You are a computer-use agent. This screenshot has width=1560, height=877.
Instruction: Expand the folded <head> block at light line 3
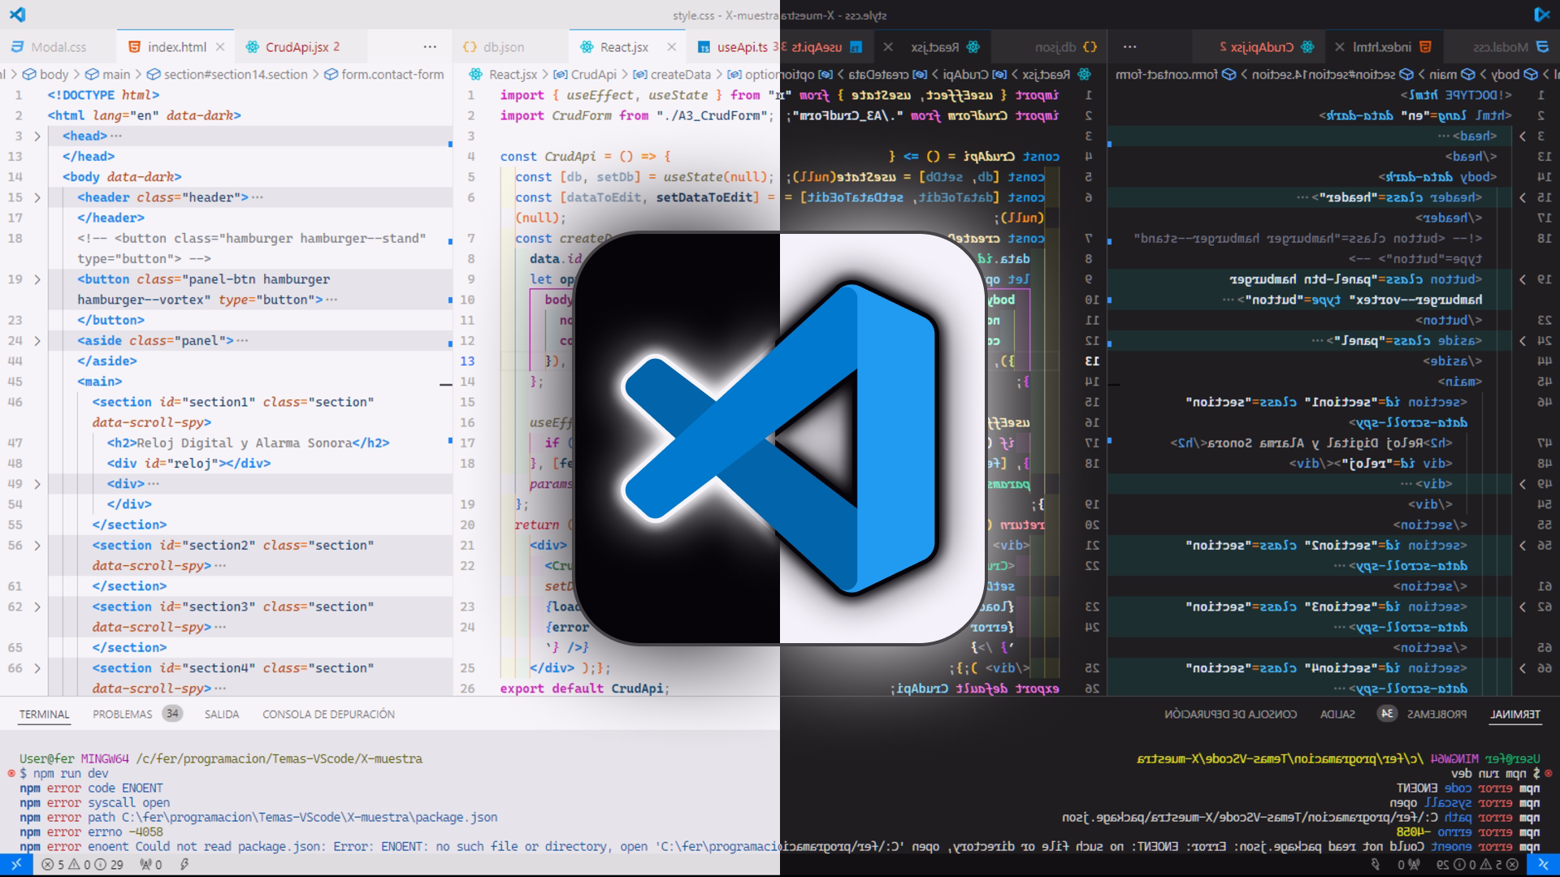(37, 136)
